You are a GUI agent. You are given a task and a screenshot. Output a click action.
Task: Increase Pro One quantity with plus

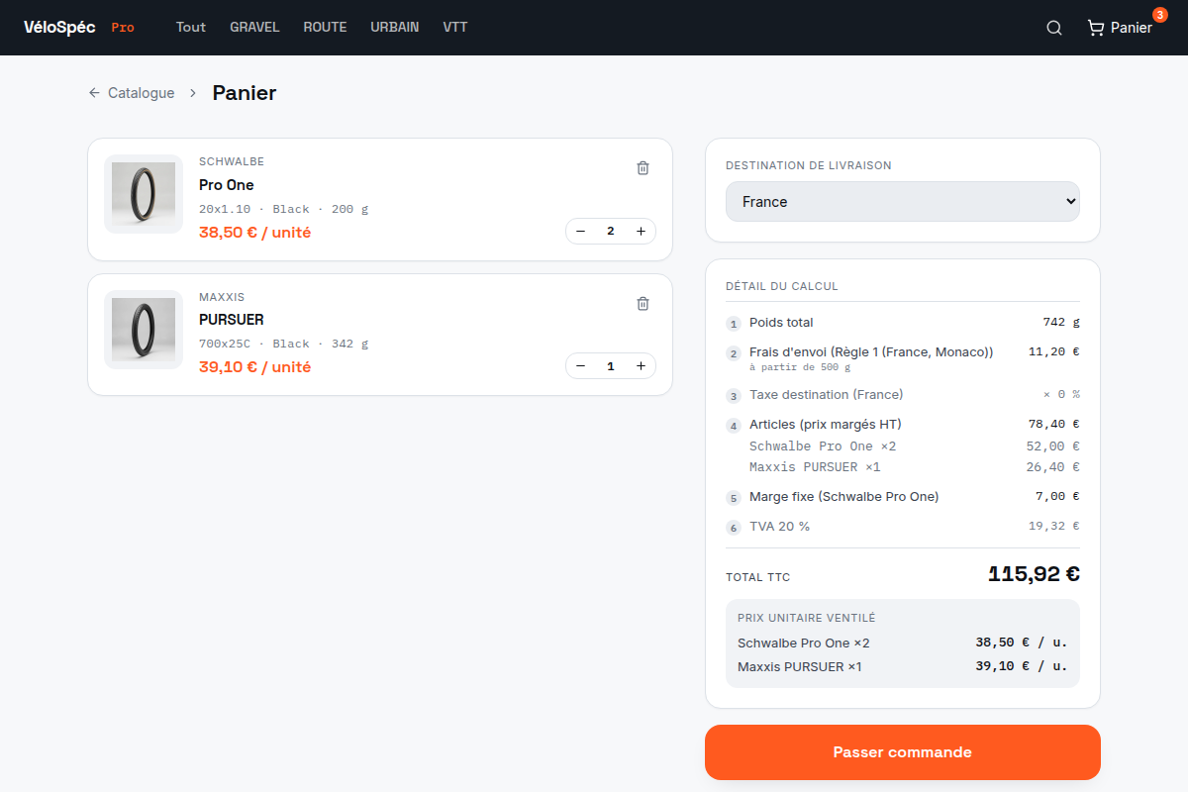pyautogui.click(x=641, y=231)
